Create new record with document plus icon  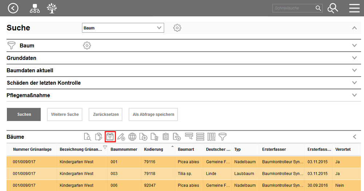143,137
